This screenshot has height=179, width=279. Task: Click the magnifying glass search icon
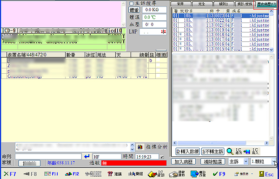(x=230, y=152)
